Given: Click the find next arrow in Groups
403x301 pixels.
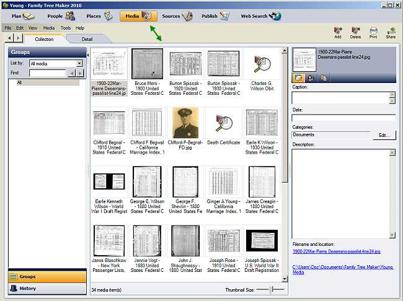Looking at the screenshot, I should coord(80,73).
